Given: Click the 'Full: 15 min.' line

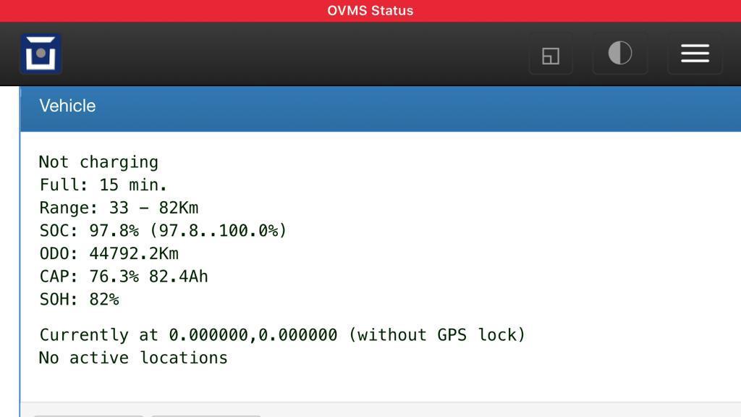Looking at the screenshot, I should click(x=103, y=185).
